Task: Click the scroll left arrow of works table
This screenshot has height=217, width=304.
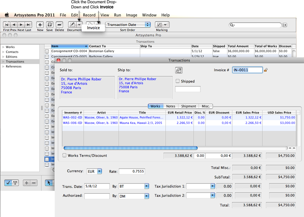Action: 290,148
